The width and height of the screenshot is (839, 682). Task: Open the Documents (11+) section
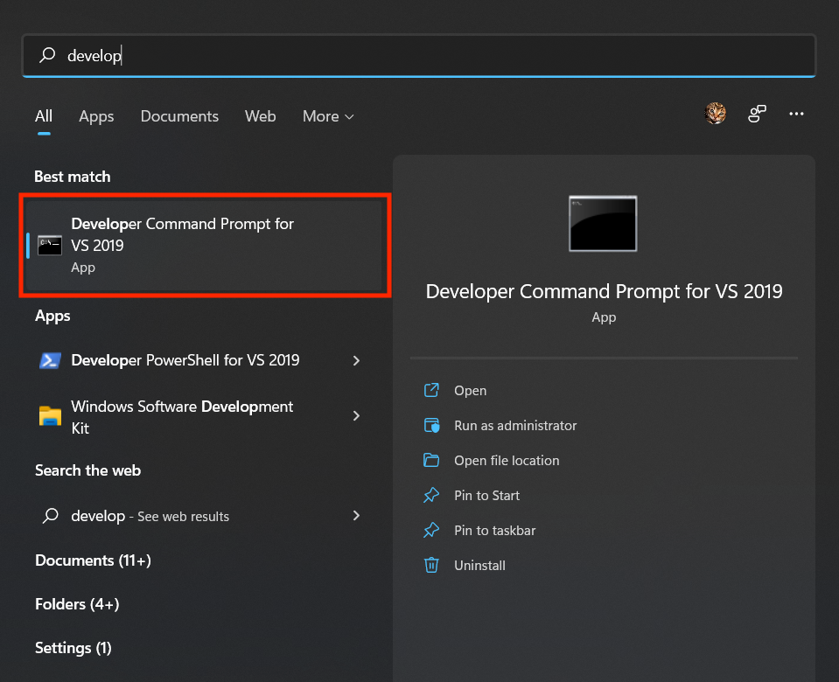coord(93,560)
